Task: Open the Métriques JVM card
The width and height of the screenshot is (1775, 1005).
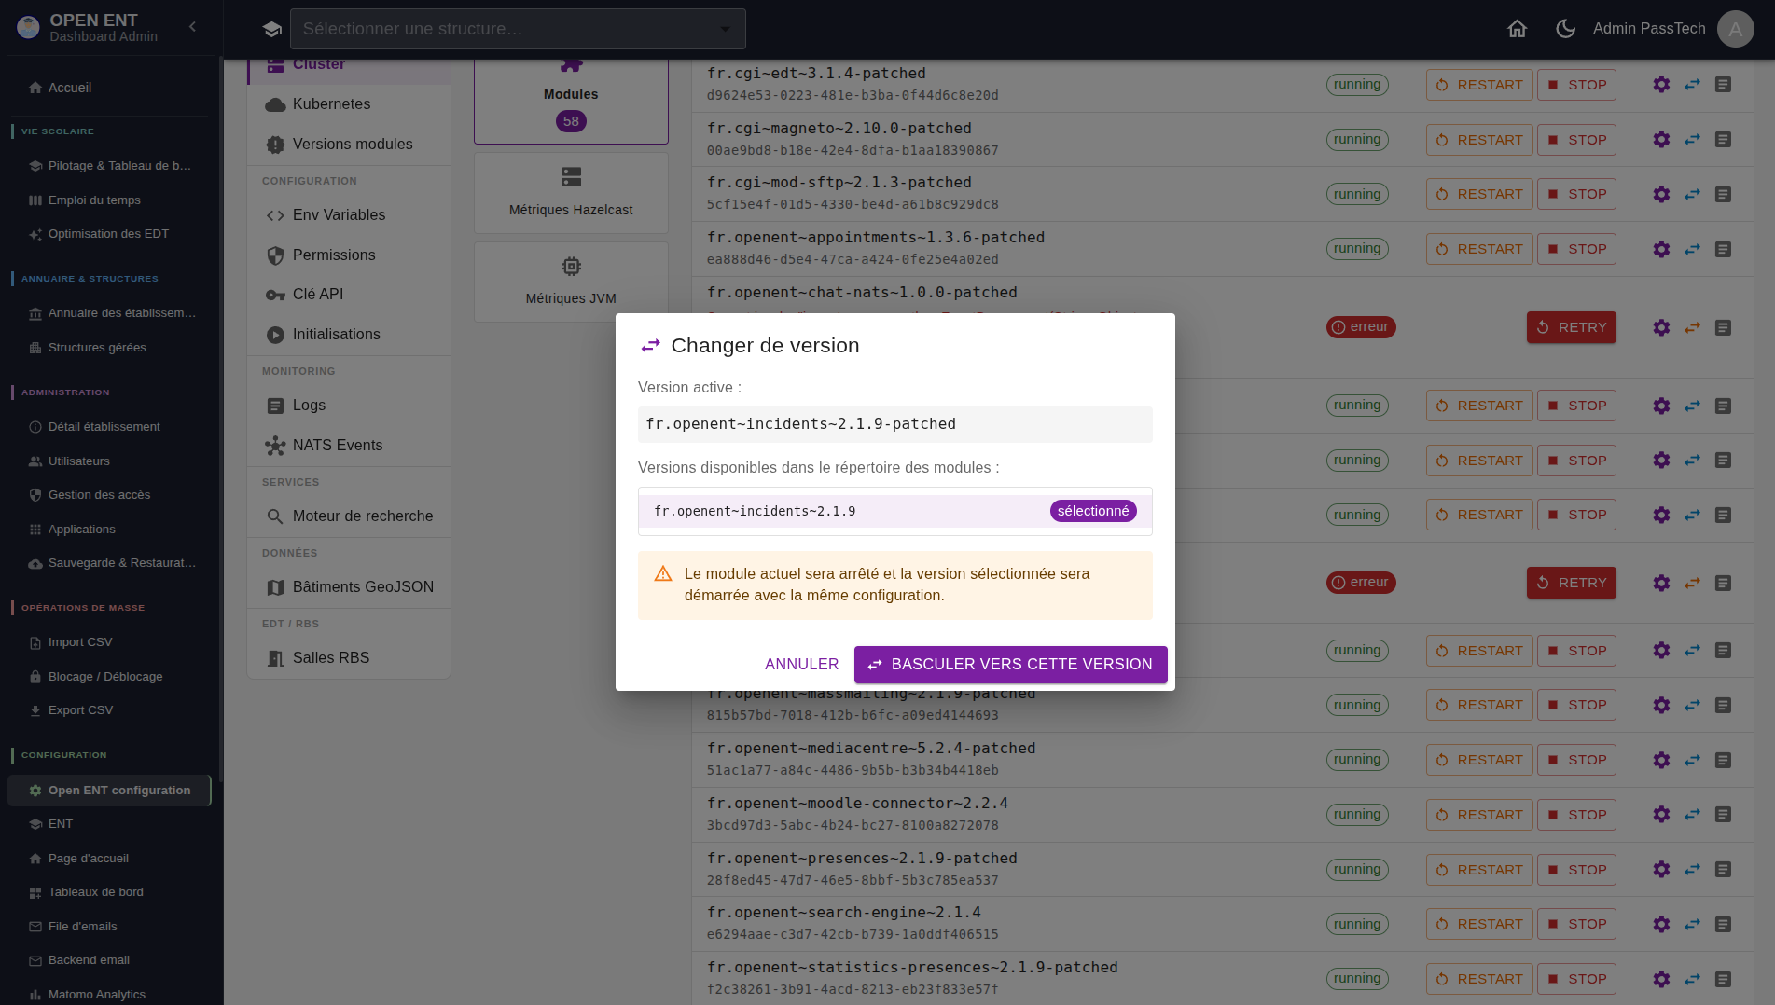Action: pos(571,282)
